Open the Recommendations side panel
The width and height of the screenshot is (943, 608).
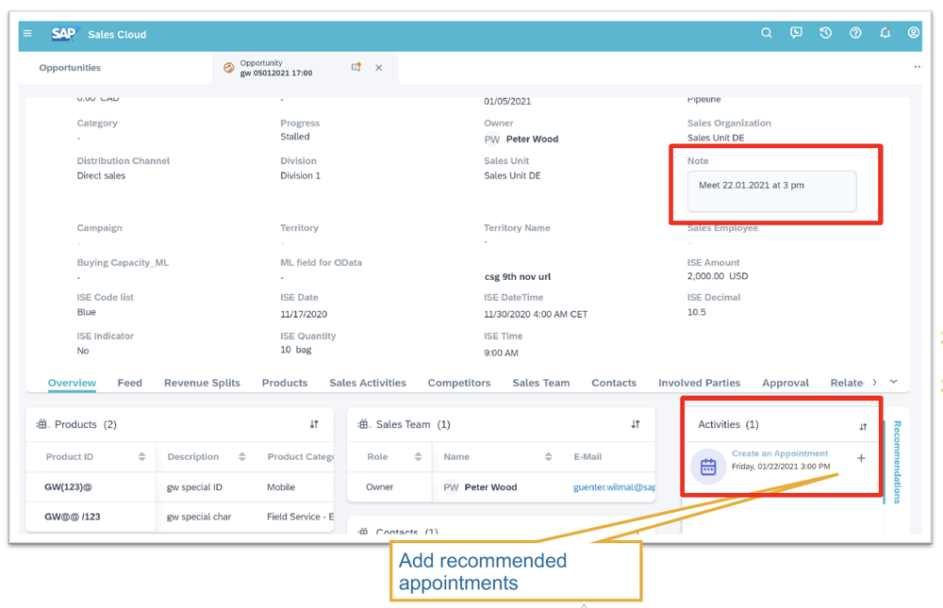[897, 462]
